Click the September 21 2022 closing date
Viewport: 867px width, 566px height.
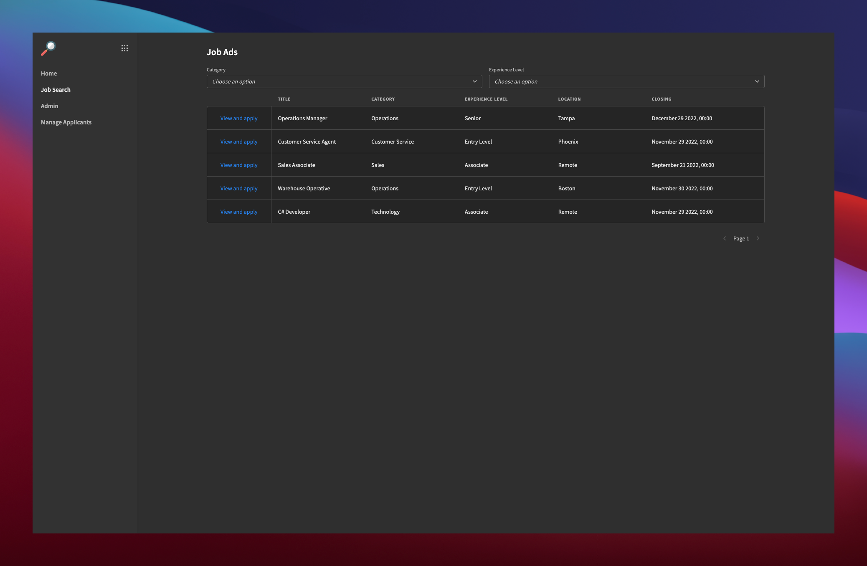(x=683, y=165)
